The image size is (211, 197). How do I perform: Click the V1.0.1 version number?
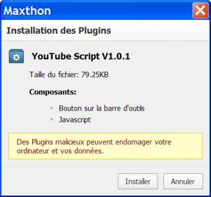[116, 56]
